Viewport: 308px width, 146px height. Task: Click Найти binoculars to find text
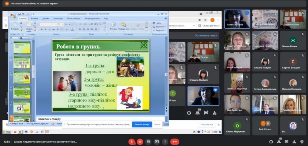pyautogui.click(x=157, y=23)
